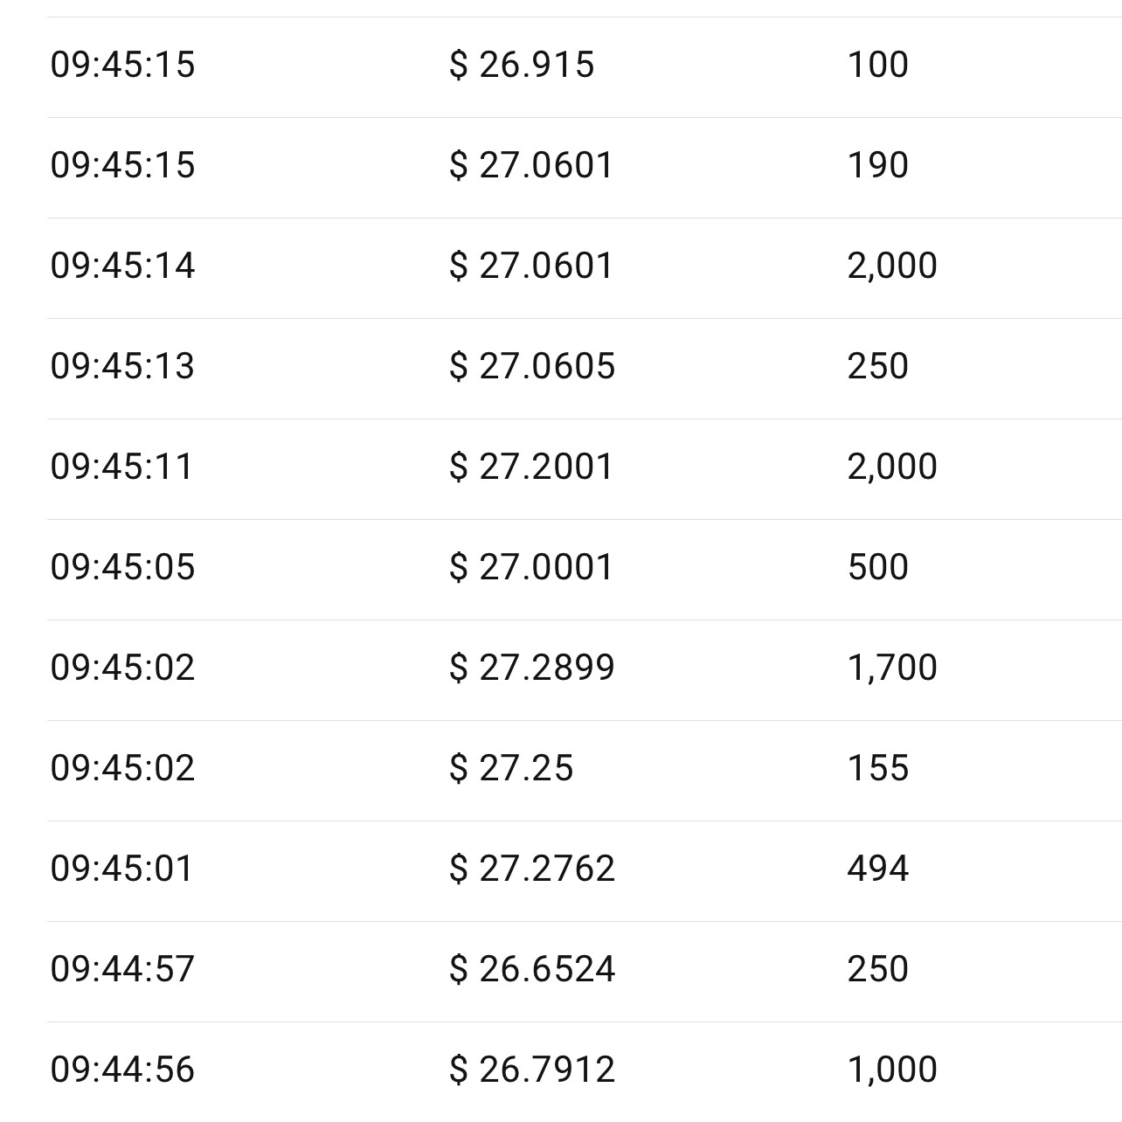Click the 09:45:11 trade time
This screenshot has height=1122, width=1122.
[x=121, y=467]
